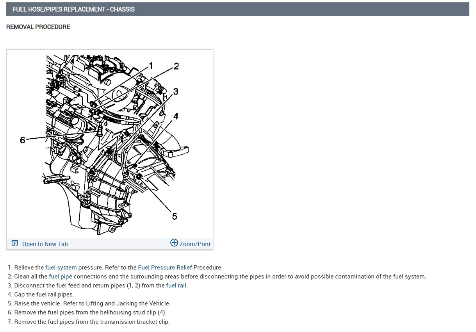The height and width of the screenshot is (332, 476).
Task: Open the fuel pipe link in step 2
Action: coord(61,277)
